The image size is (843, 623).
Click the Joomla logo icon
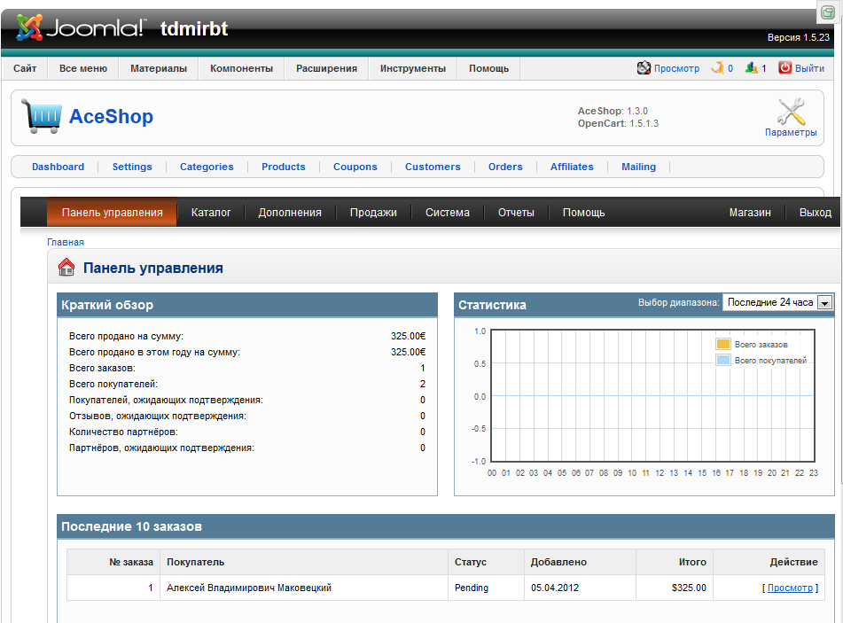29,27
